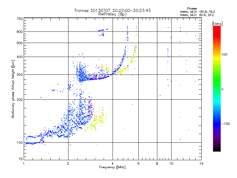Click the height-axis tick label "75"
This screenshot has height=178, width=237.
21,159
